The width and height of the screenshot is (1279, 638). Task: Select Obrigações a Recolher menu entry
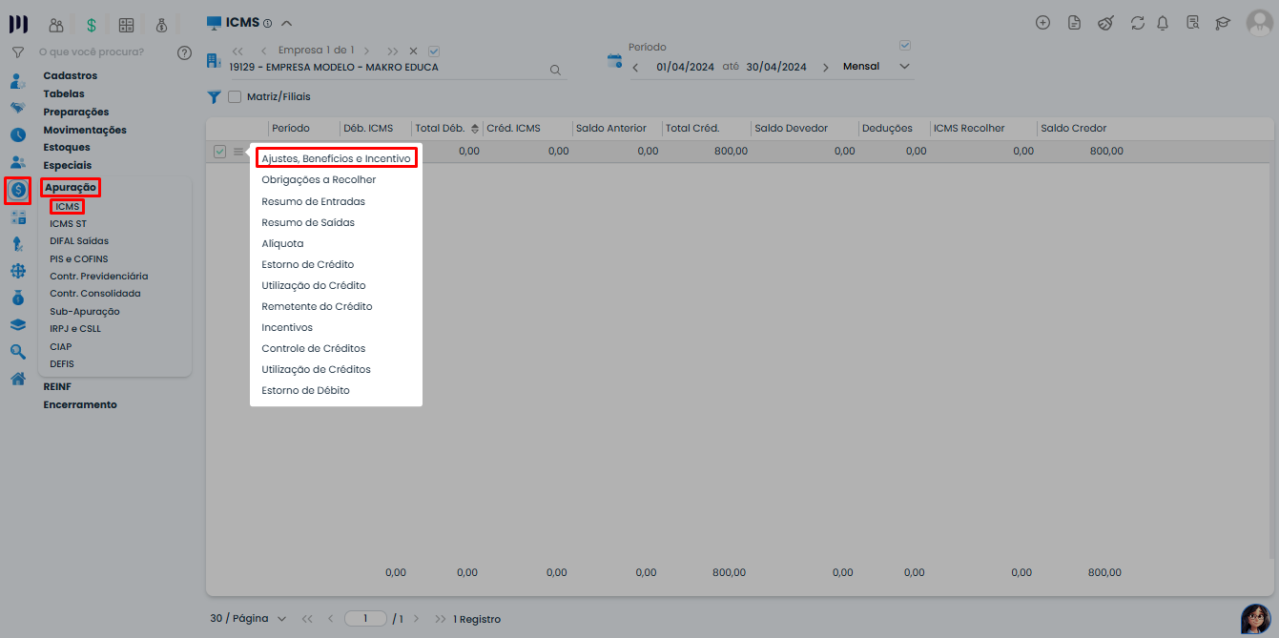[319, 180]
